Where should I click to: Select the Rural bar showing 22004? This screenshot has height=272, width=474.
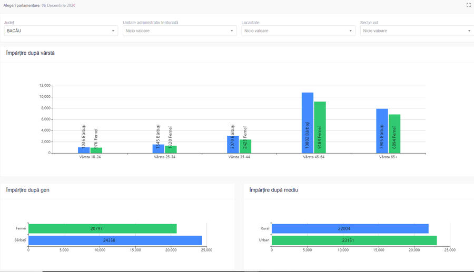[x=350, y=229]
